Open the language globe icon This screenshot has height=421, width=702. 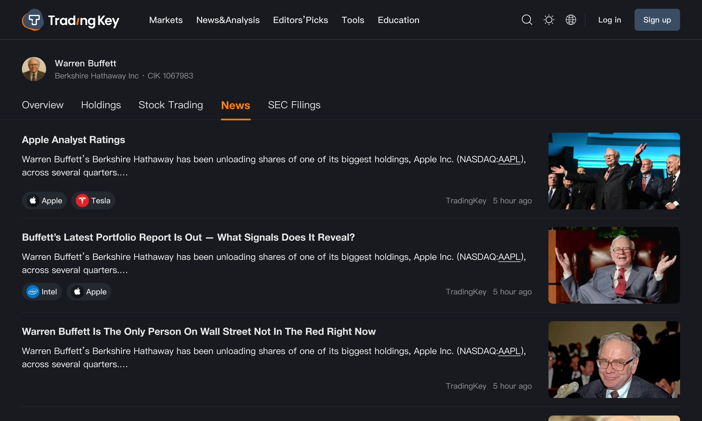(571, 20)
